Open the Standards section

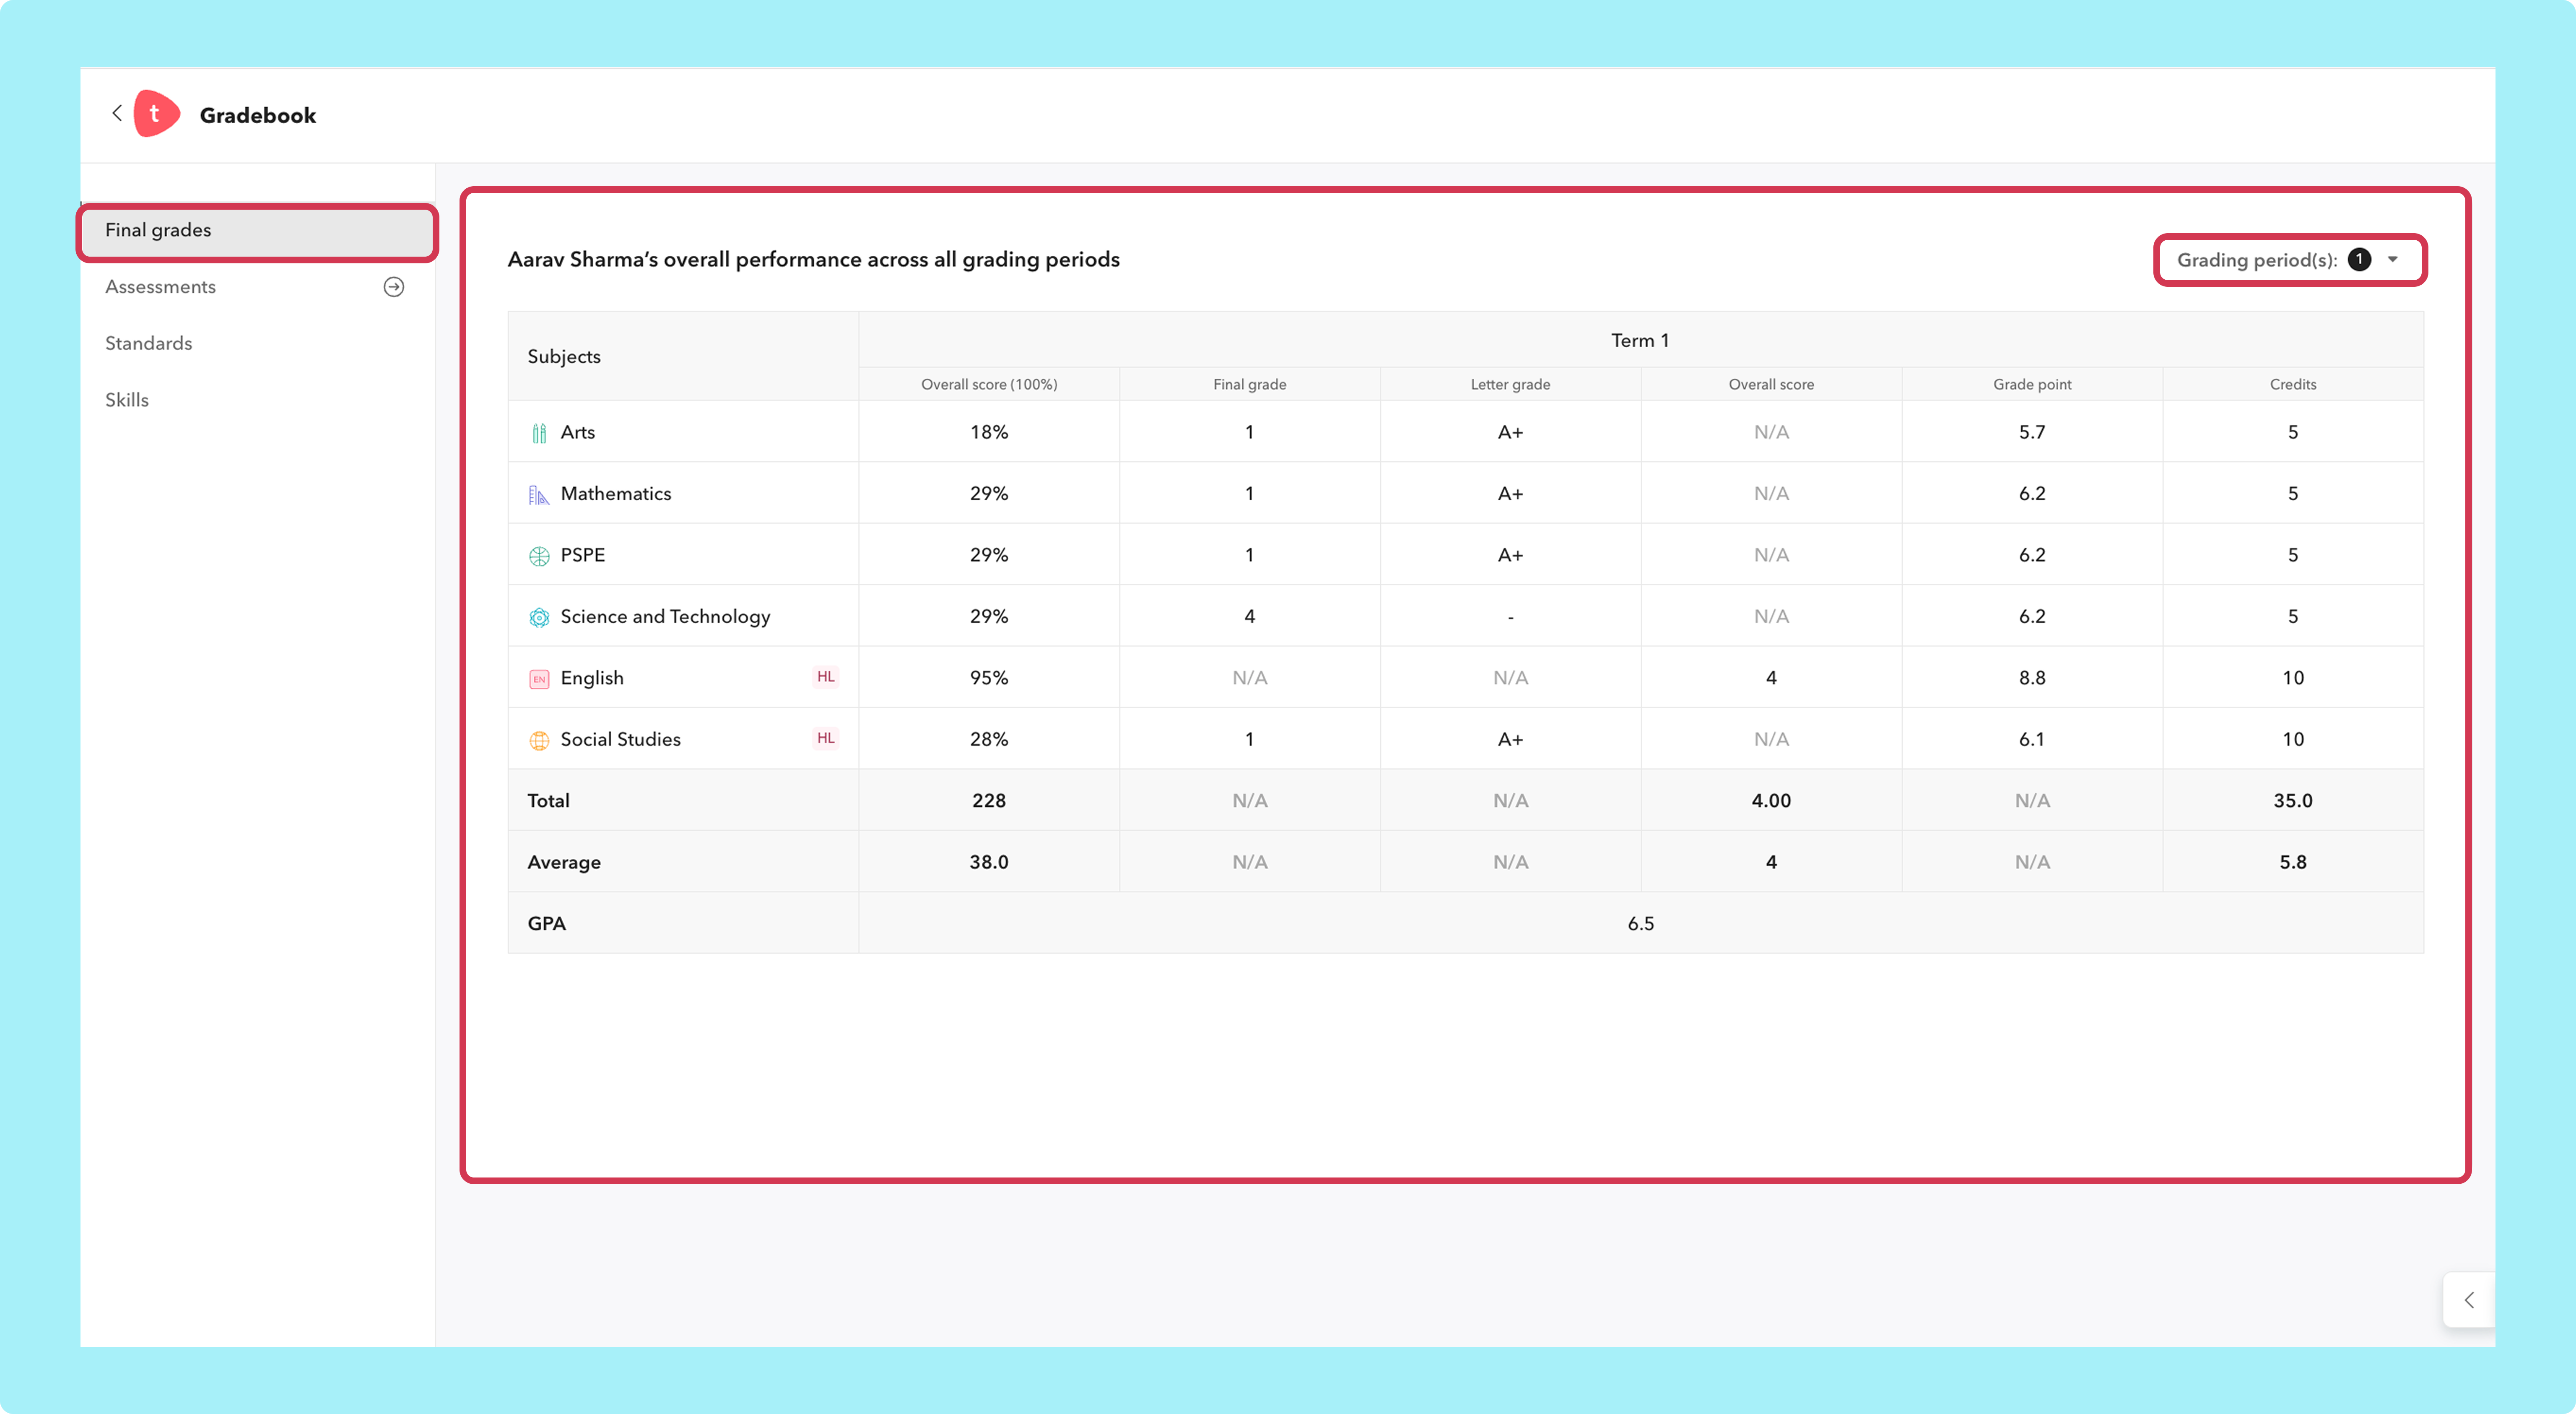click(148, 343)
